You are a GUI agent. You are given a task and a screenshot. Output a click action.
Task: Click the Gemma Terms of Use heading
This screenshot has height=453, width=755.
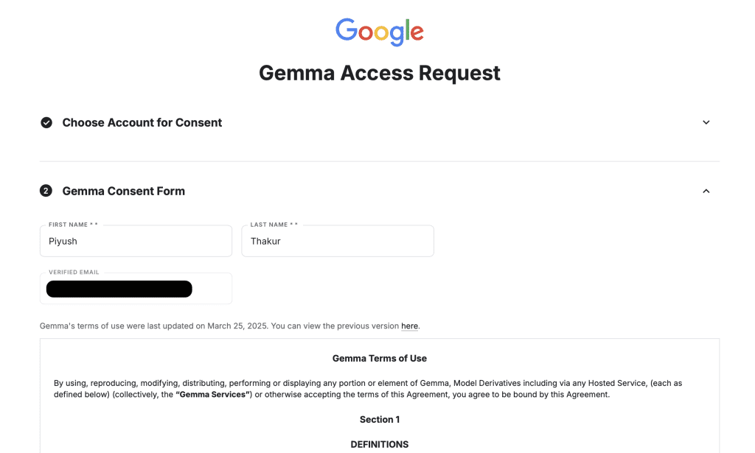coord(380,358)
